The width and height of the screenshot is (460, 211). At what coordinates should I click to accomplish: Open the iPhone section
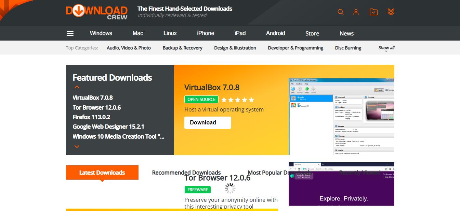click(x=206, y=33)
